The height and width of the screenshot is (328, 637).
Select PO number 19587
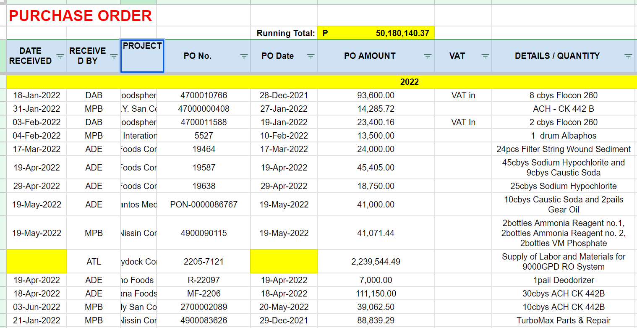pyautogui.click(x=204, y=168)
